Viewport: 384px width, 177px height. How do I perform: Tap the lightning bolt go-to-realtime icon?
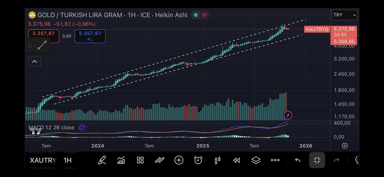point(288,115)
